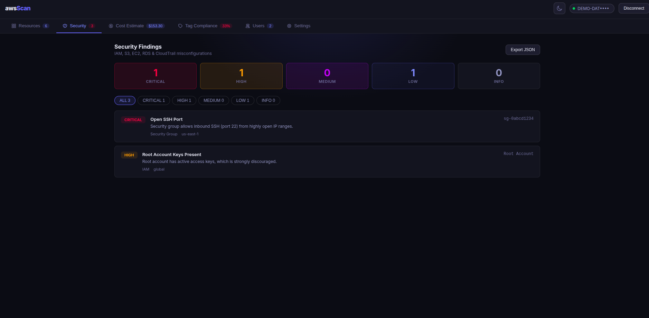Open the Resources tab
This screenshot has height=318, width=649.
(30, 26)
